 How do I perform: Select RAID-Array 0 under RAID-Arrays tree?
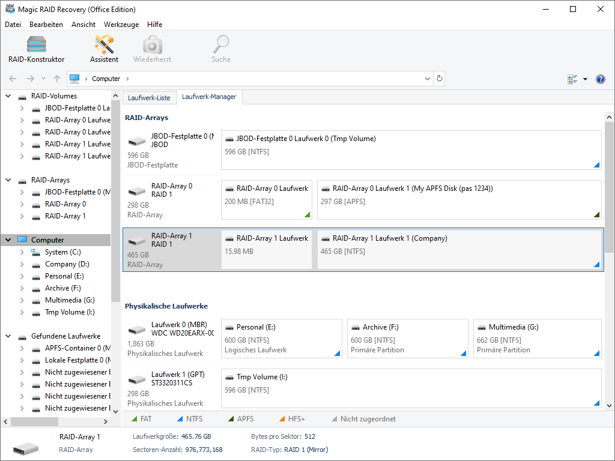65,204
